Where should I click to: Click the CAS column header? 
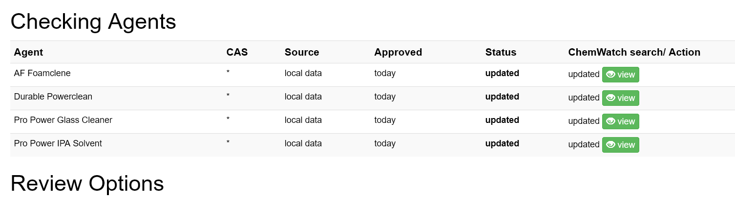pos(237,52)
